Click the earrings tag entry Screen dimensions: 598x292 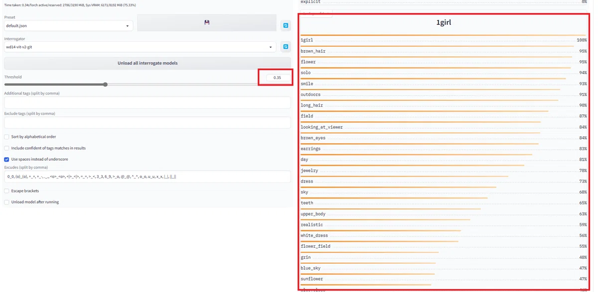click(444, 149)
